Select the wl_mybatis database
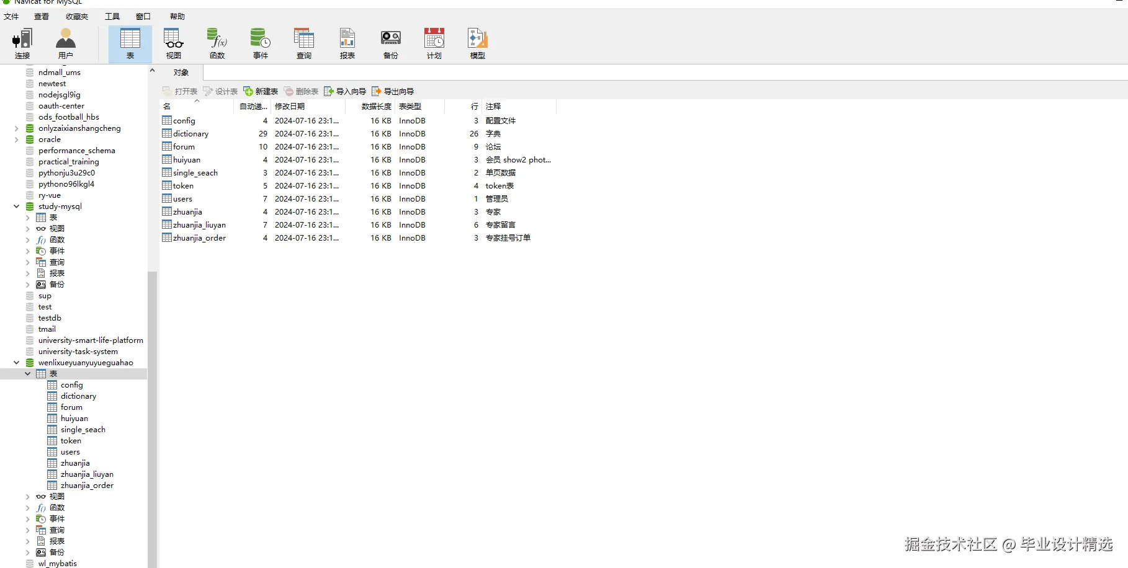 tap(58, 564)
